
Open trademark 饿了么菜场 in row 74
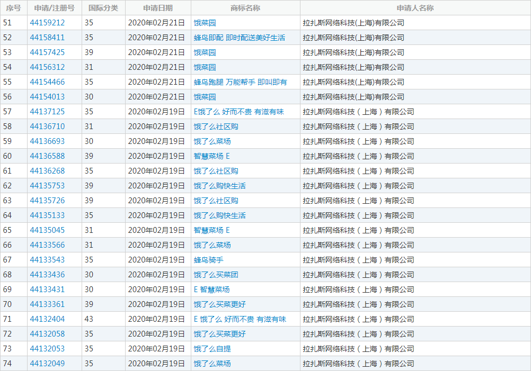pos(212,364)
